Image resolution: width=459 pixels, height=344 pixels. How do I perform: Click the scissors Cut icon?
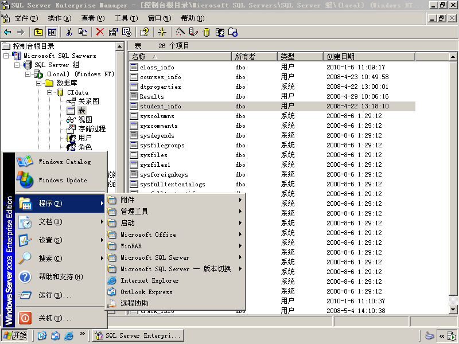pos(69,32)
